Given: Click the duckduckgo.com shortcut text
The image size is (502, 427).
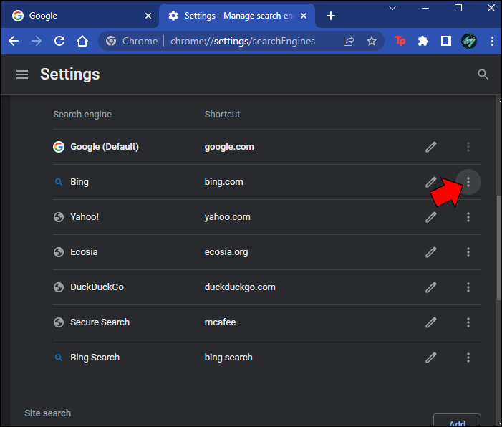Looking at the screenshot, I should (x=240, y=287).
